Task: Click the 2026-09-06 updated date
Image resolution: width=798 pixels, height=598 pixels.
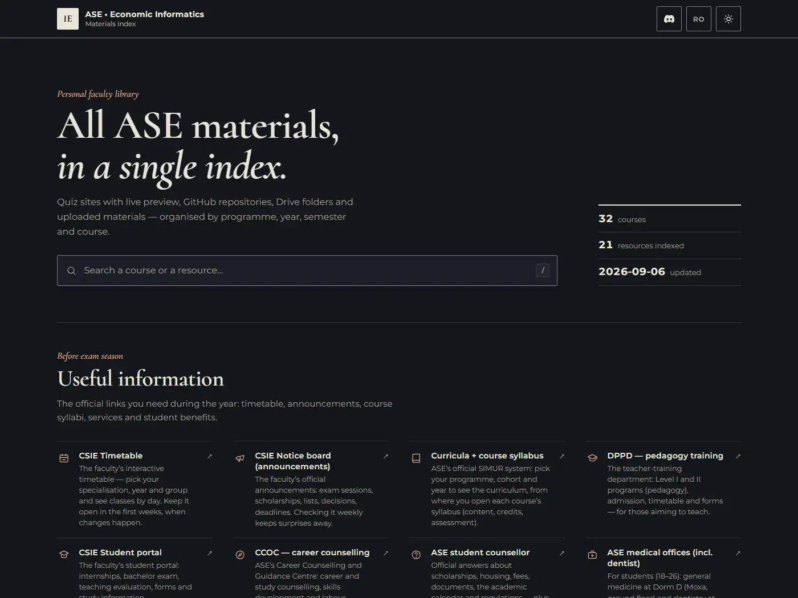Action: [x=650, y=272]
